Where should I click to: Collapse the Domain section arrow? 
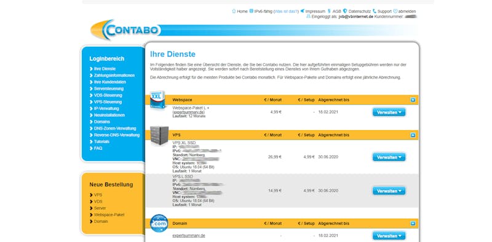pos(413,224)
